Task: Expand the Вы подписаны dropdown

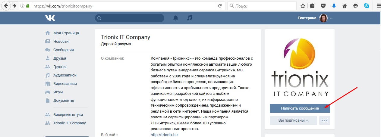Action: [293, 120]
